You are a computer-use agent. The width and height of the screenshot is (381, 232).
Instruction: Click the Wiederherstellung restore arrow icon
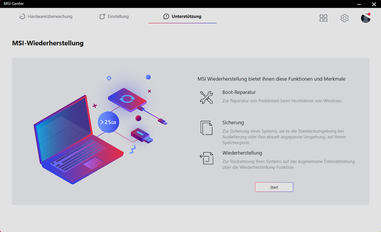206,158
